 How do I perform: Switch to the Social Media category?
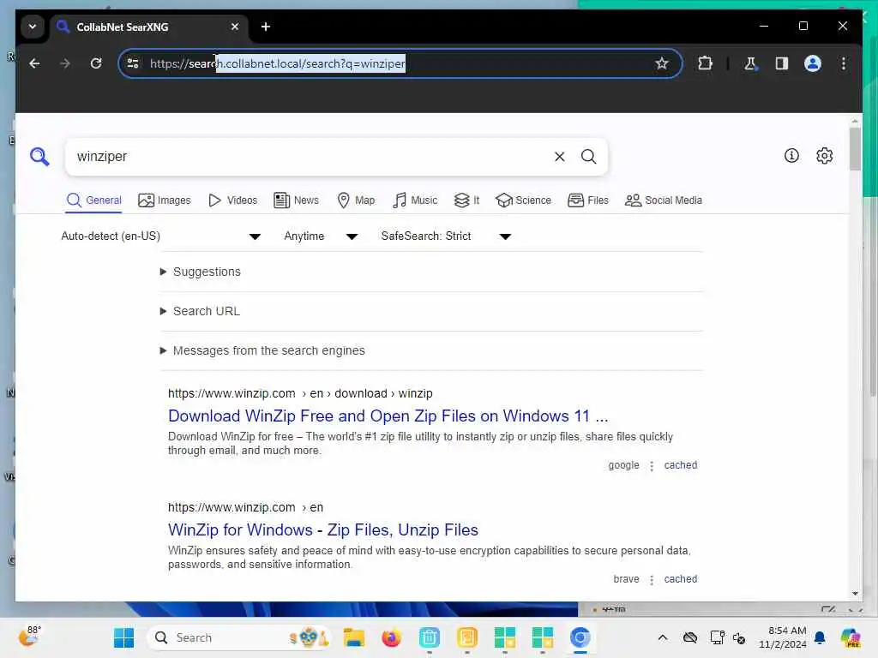[x=664, y=200]
